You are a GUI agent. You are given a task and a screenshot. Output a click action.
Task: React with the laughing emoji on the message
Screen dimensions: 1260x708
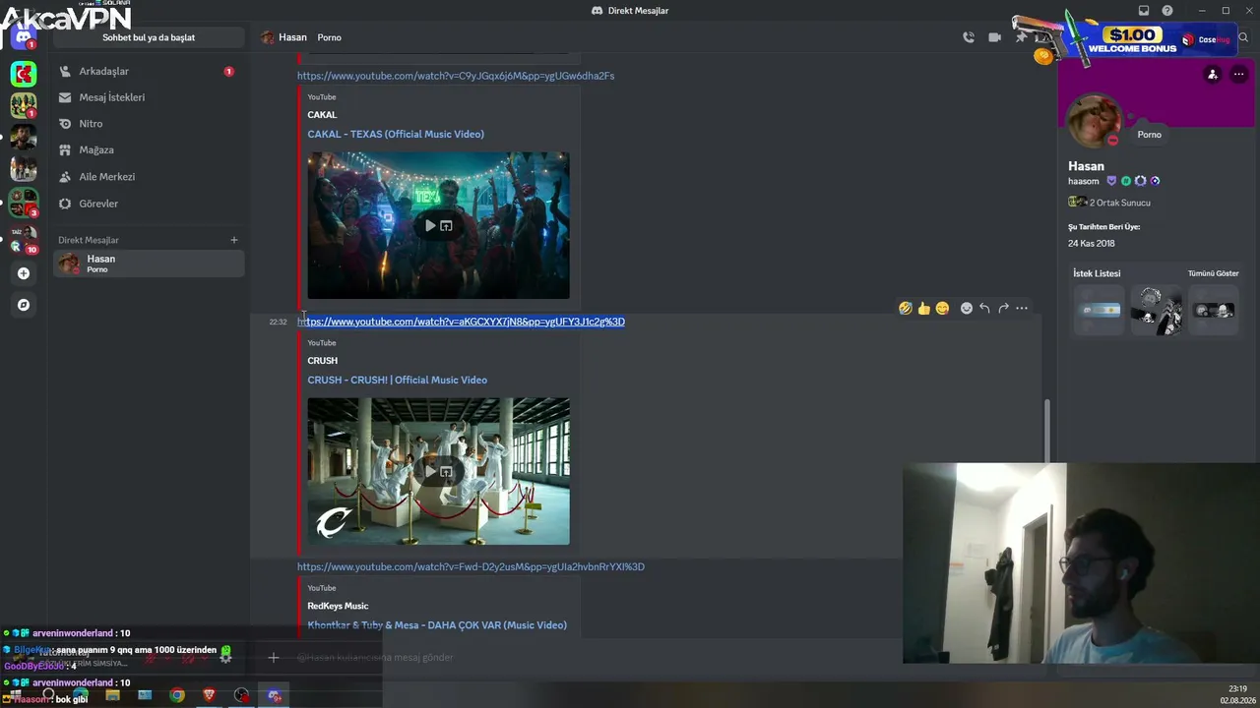coord(905,308)
